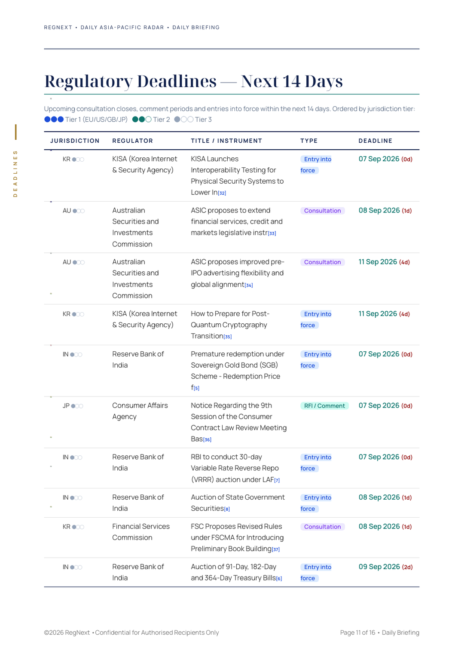This screenshot has height=657, width=464.
Task: Open footnote link [36] on Consumer Contract Law row
Action: point(207,439)
